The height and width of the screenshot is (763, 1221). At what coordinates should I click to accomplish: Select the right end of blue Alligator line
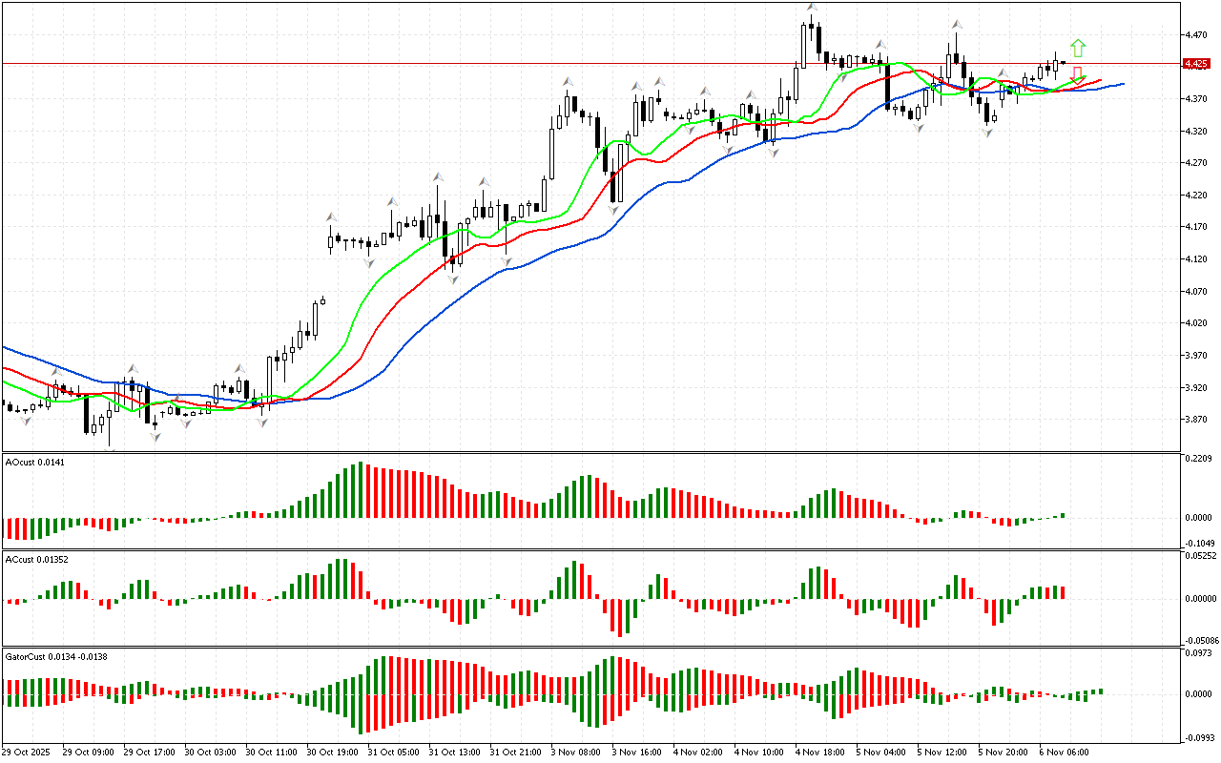tap(1122, 84)
